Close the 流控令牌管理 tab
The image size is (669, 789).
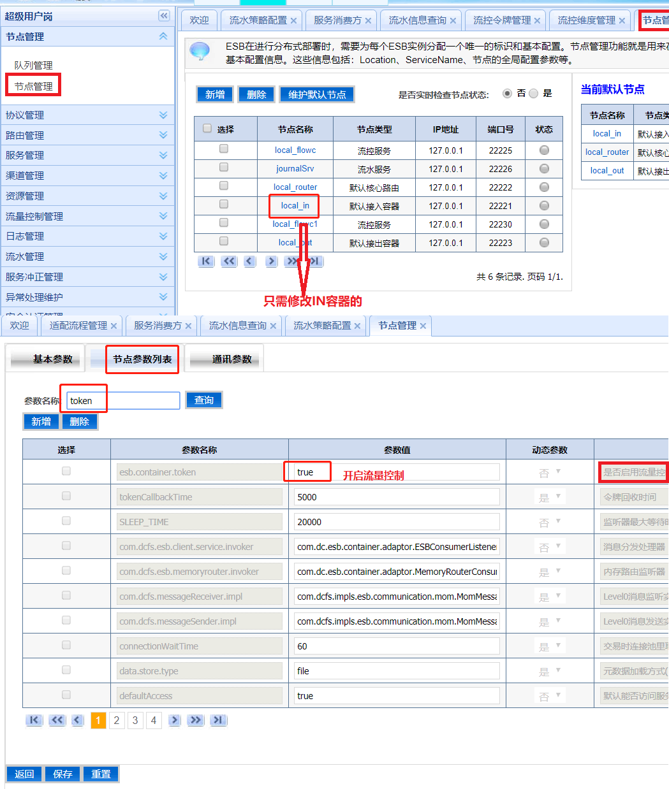pyautogui.click(x=537, y=21)
